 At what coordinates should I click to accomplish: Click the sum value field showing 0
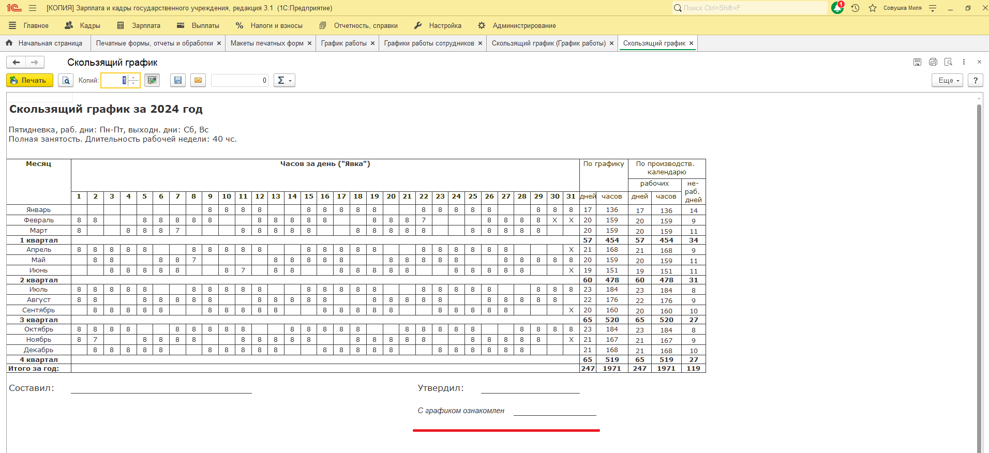tap(239, 80)
